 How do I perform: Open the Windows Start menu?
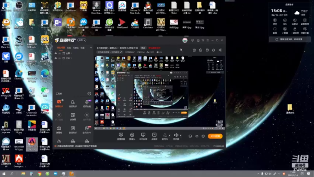pyautogui.click(x=4, y=173)
